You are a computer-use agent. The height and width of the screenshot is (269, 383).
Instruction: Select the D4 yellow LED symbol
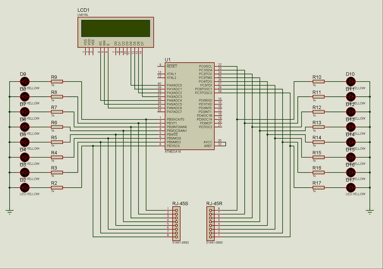24,157
